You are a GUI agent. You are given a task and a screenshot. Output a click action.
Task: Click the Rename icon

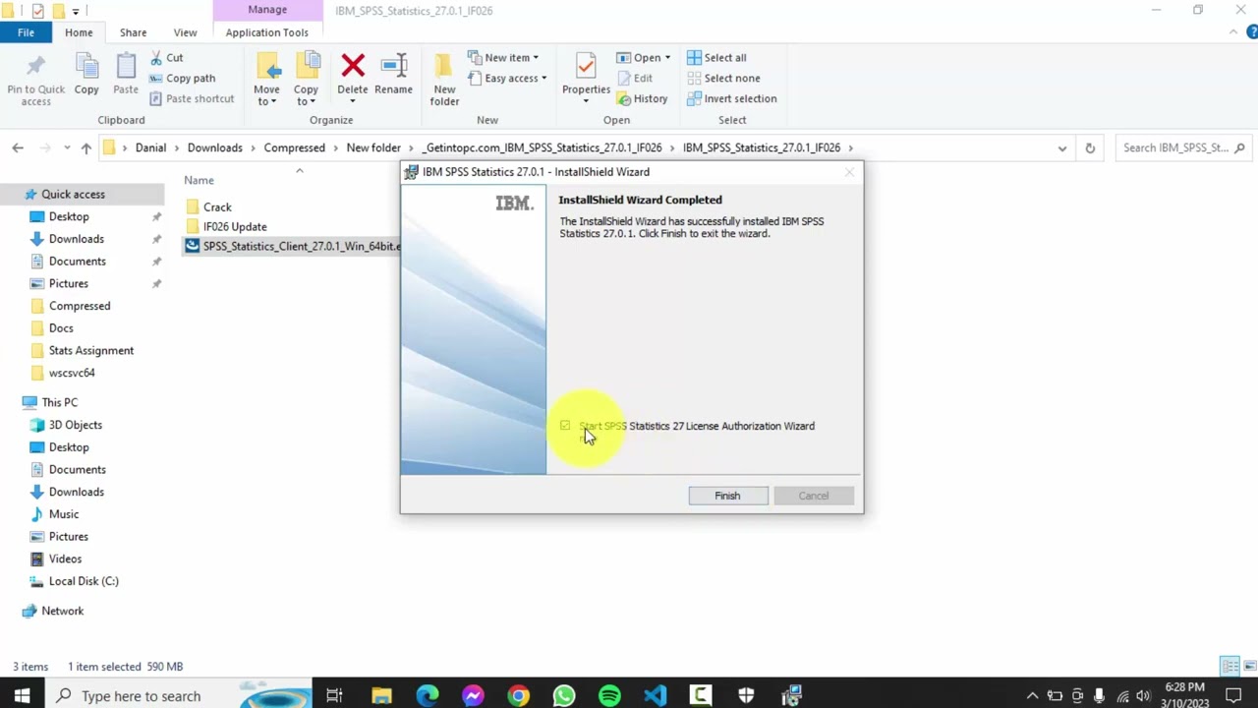pyautogui.click(x=393, y=67)
